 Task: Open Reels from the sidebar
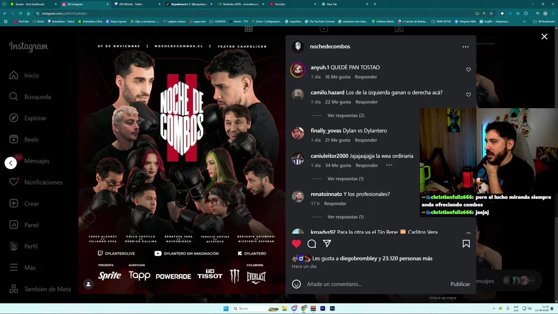coord(24,140)
